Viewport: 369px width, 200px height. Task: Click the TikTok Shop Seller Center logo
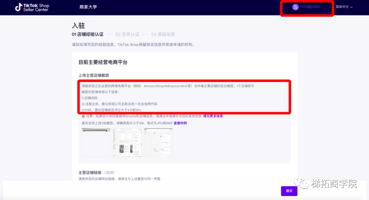[x=32, y=7]
